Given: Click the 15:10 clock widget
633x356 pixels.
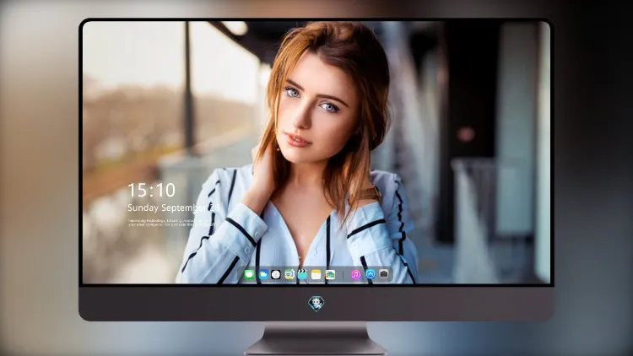Looking at the screenshot, I should tap(151, 190).
